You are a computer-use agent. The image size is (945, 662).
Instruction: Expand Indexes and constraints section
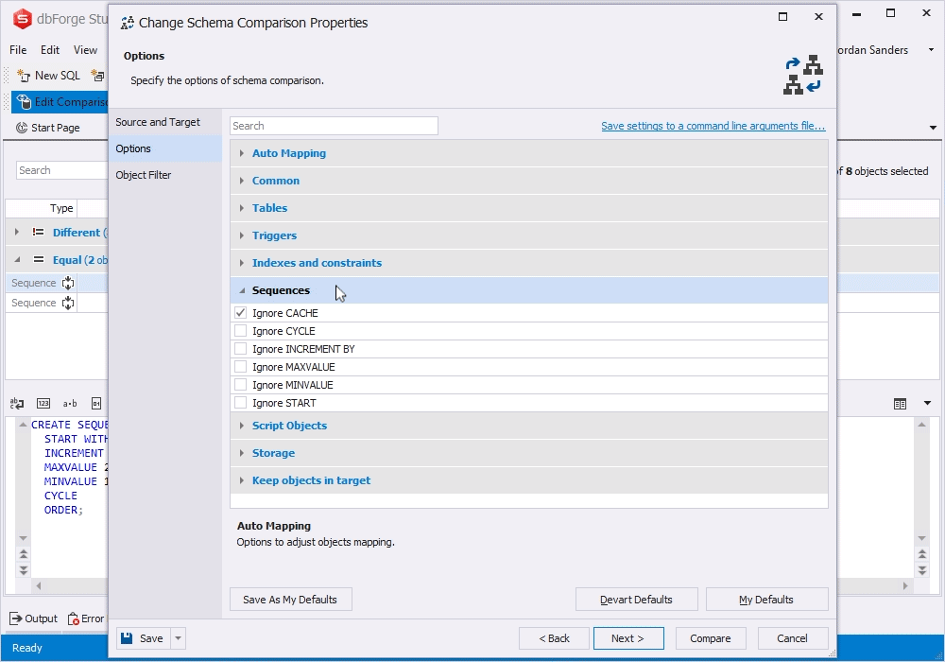click(x=242, y=263)
